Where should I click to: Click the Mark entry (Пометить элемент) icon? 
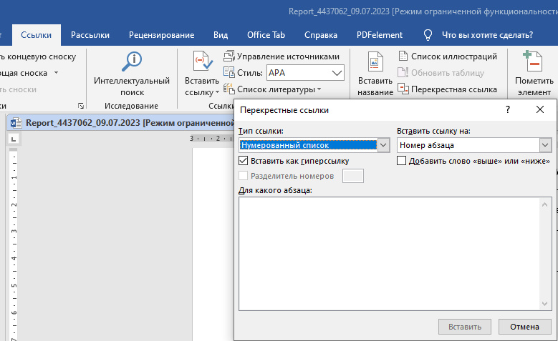click(x=534, y=62)
